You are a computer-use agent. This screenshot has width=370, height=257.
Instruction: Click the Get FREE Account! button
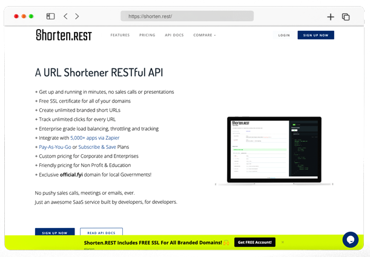pos(255,242)
